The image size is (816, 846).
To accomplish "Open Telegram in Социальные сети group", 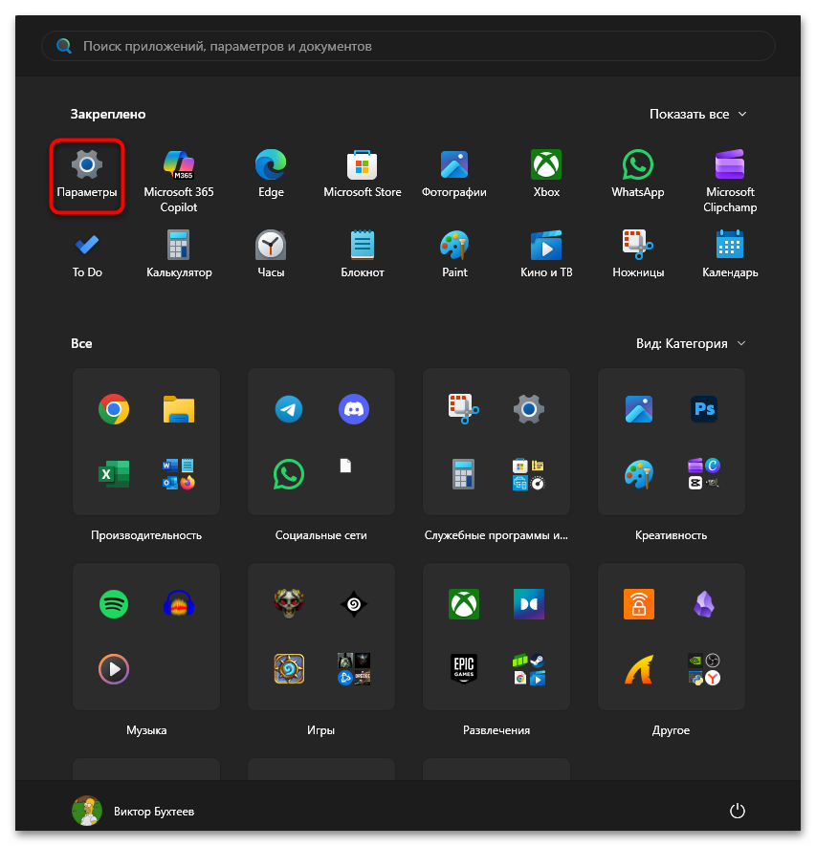I will pos(289,409).
